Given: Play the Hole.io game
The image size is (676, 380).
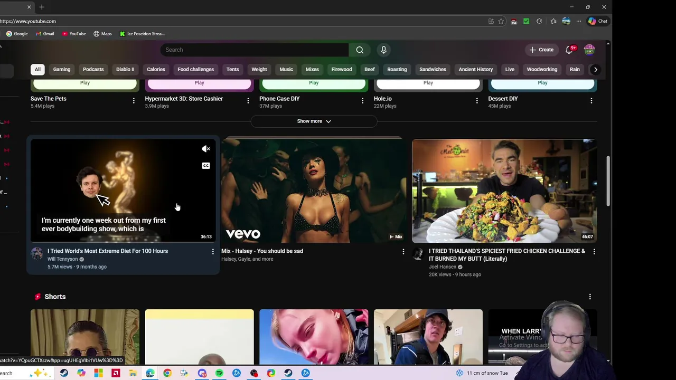Looking at the screenshot, I should click(428, 83).
